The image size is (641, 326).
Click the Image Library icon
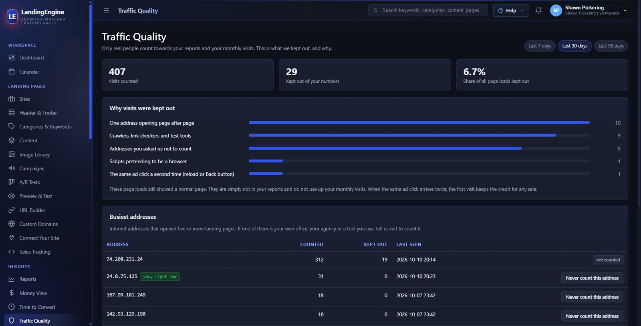tap(12, 154)
